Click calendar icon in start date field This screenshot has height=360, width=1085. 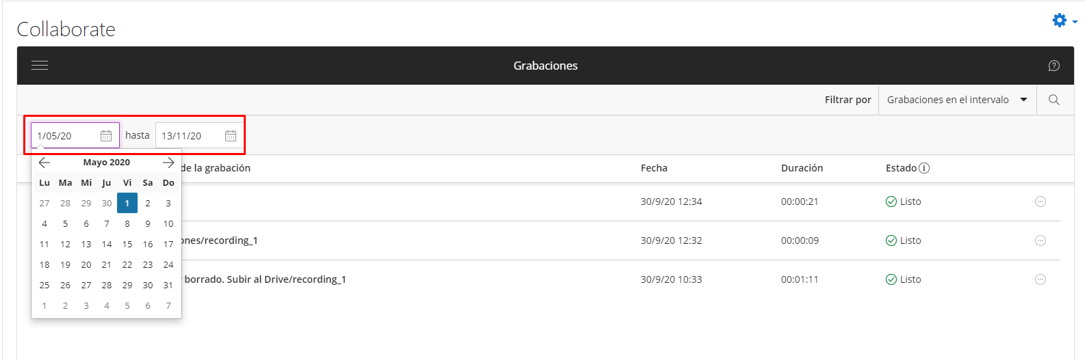click(106, 136)
